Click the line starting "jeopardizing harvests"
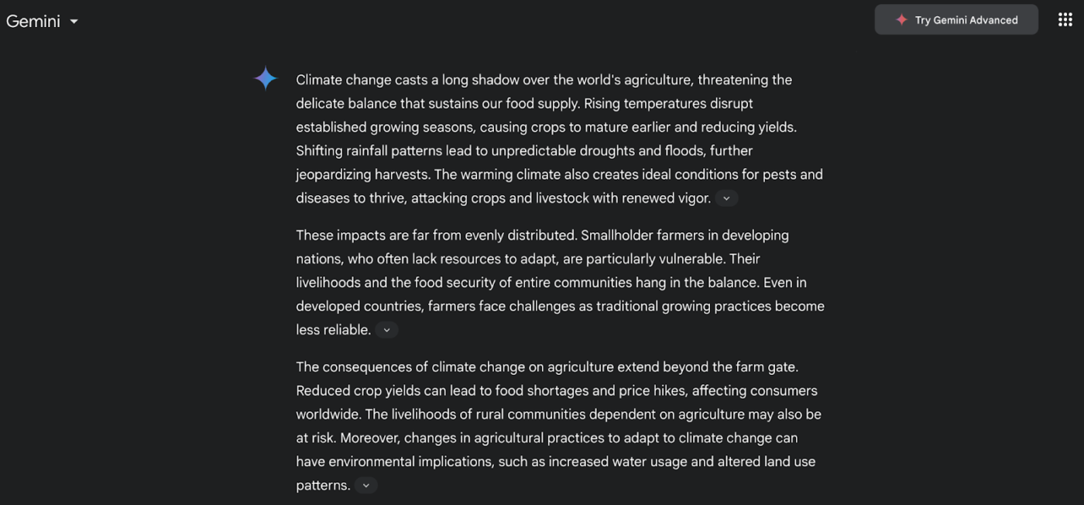 (559, 175)
